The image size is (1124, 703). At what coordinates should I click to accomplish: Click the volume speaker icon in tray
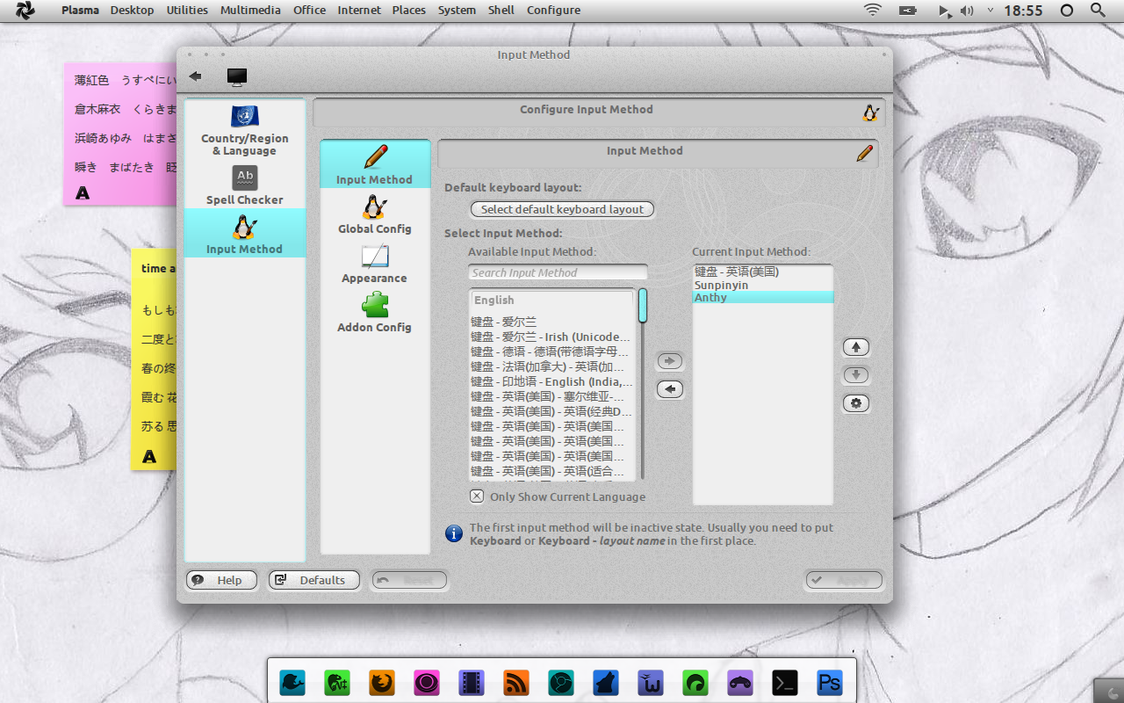967,11
